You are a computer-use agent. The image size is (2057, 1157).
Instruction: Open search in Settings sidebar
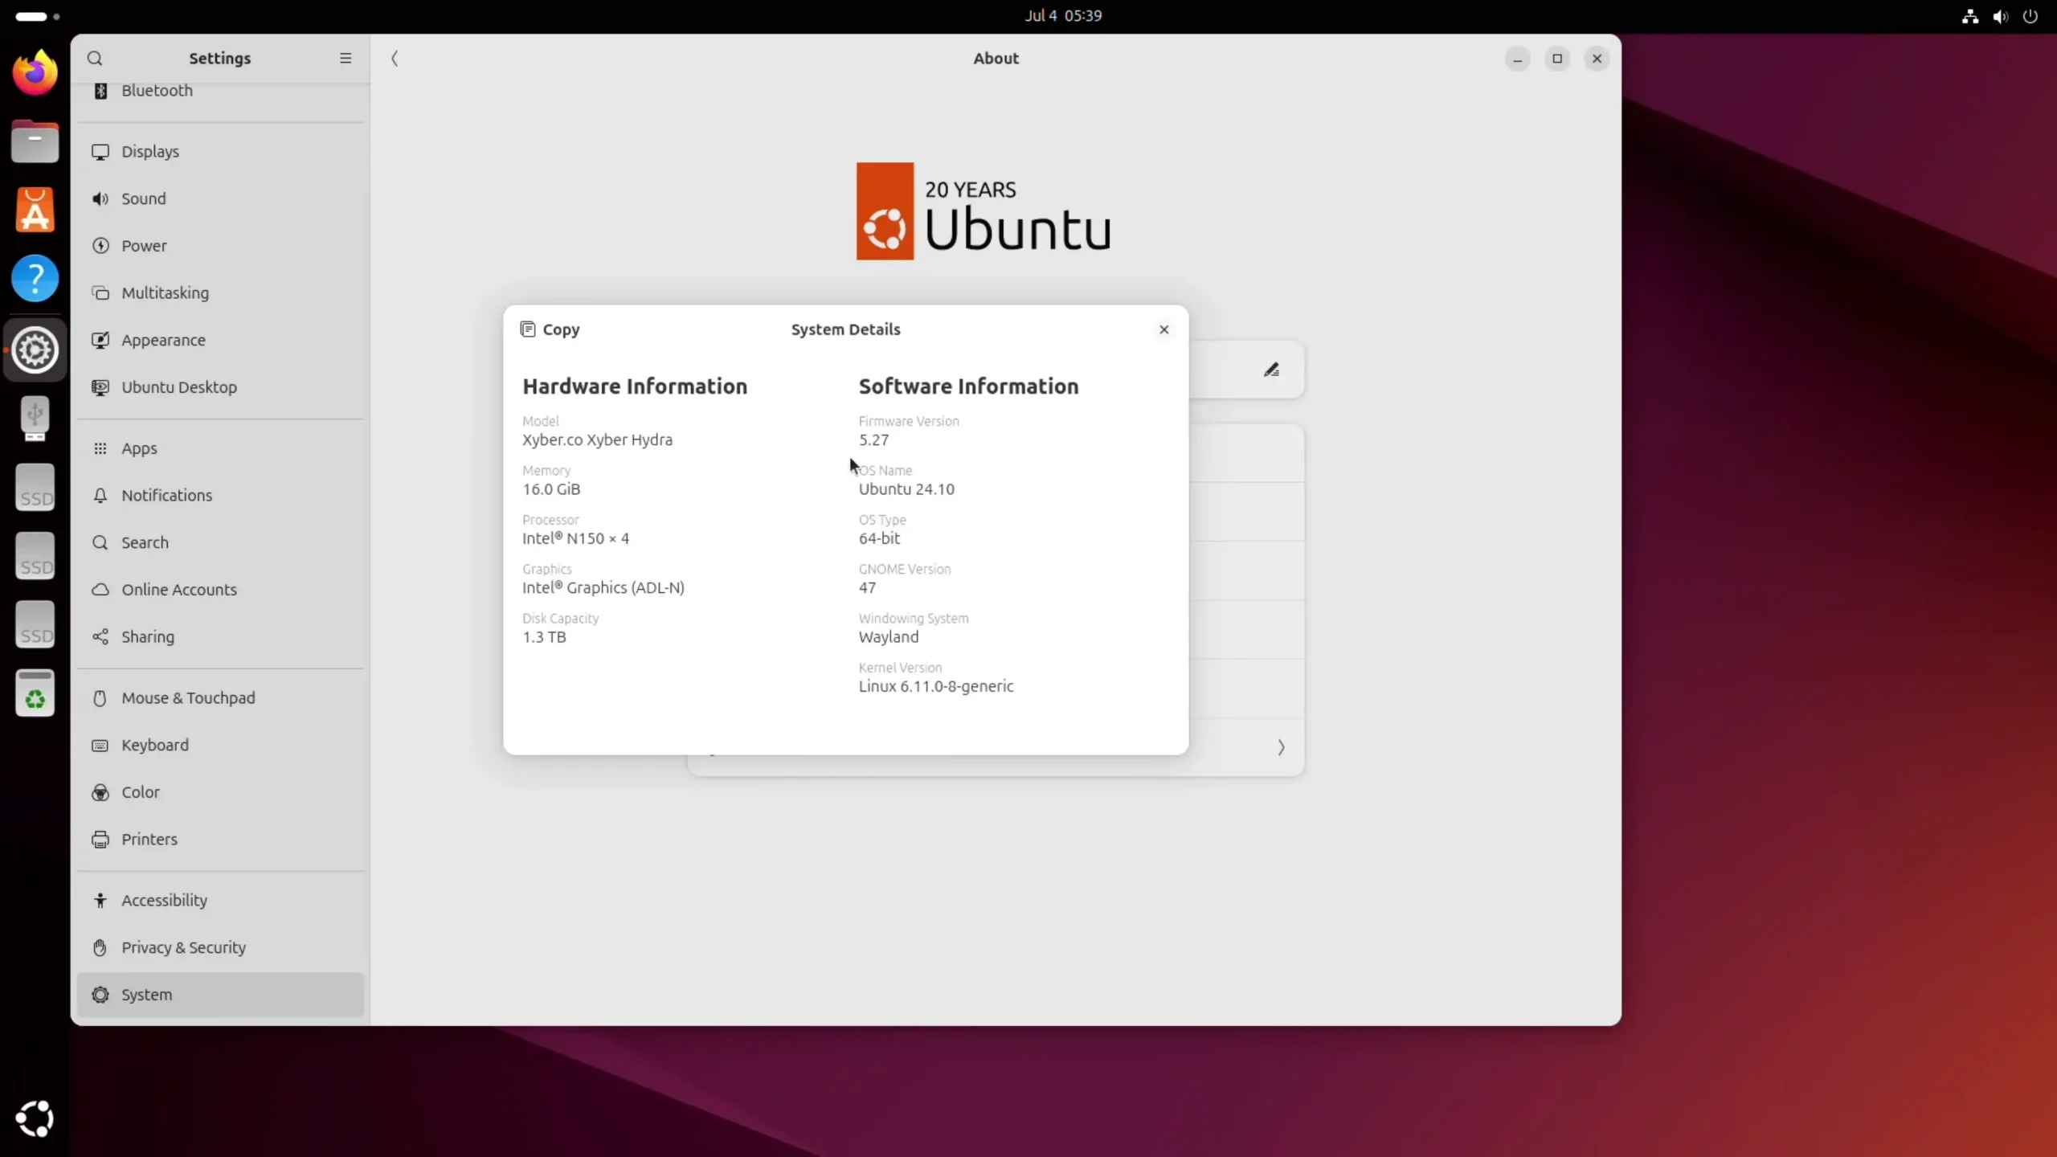(95, 58)
